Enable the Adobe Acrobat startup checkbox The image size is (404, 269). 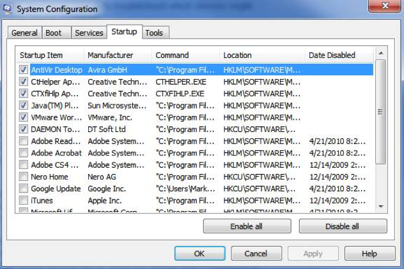(x=24, y=153)
